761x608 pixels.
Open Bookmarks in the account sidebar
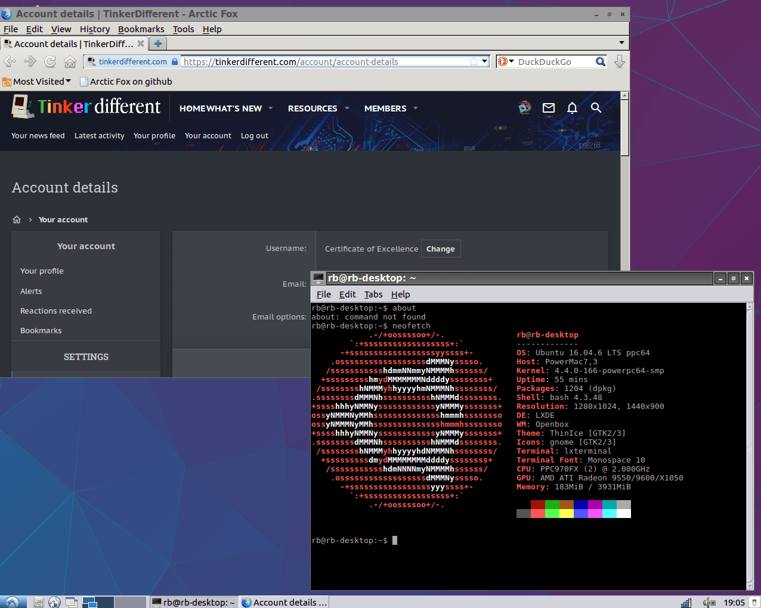point(41,330)
